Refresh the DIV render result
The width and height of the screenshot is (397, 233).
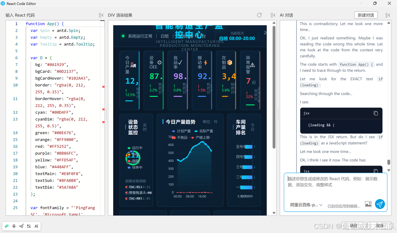click(x=259, y=15)
